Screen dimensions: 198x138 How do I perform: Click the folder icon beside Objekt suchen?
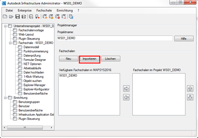tap(20, 81)
